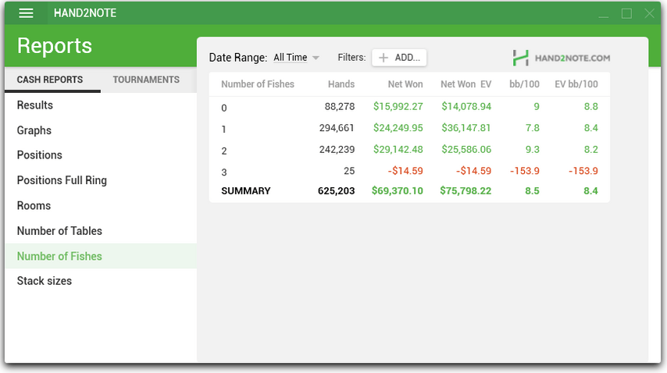Viewport: 667px width, 373px height.
Task: Maximize the Hand2Note window
Action: tap(626, 13)
